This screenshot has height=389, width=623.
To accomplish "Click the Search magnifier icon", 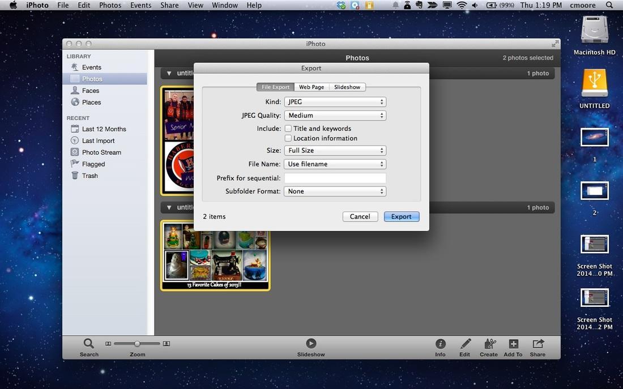I will click(x=89, y=343).
